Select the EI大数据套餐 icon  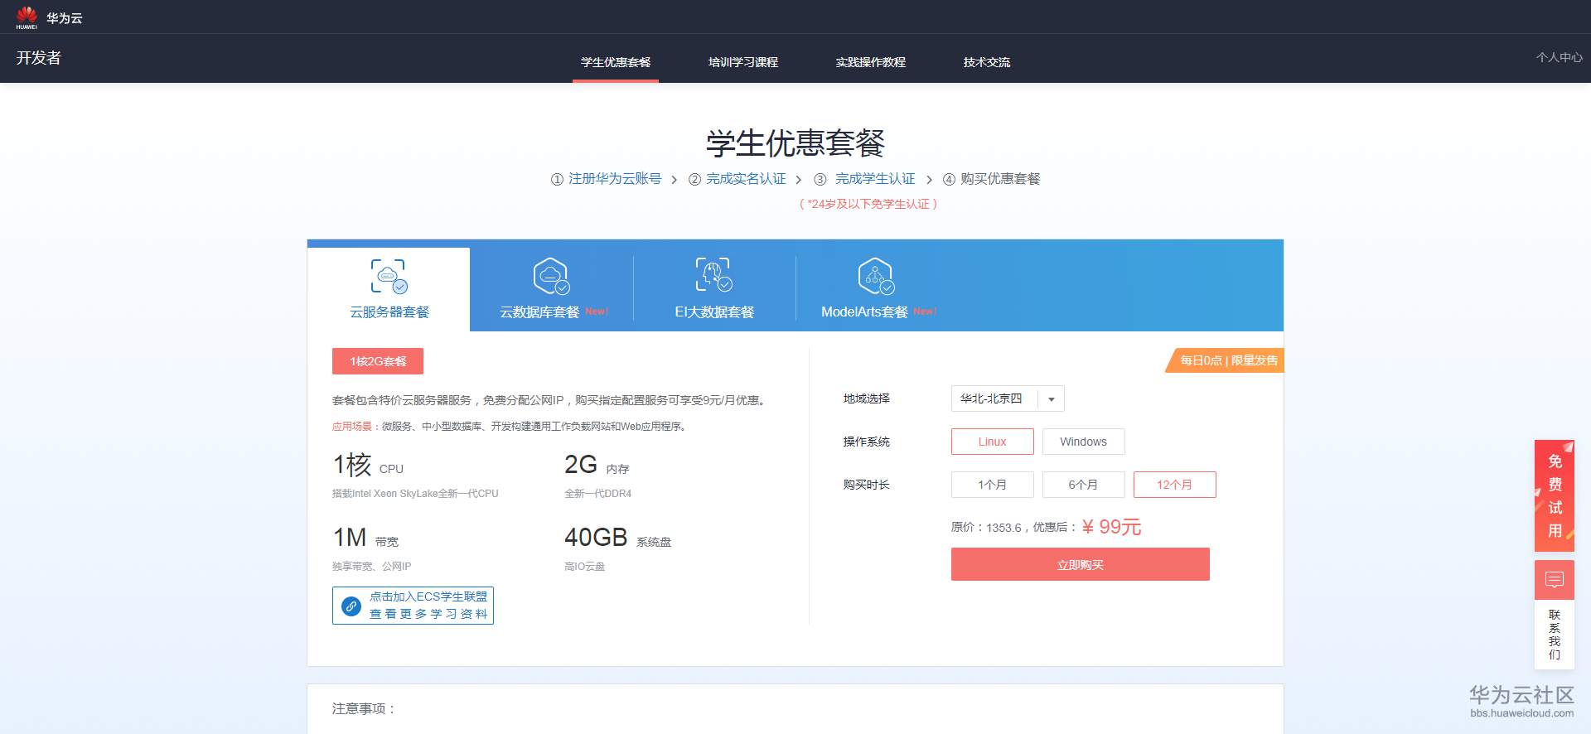coord(713,275)
